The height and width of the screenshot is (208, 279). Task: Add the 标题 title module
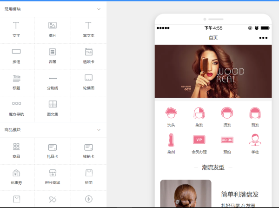[17, 78]
